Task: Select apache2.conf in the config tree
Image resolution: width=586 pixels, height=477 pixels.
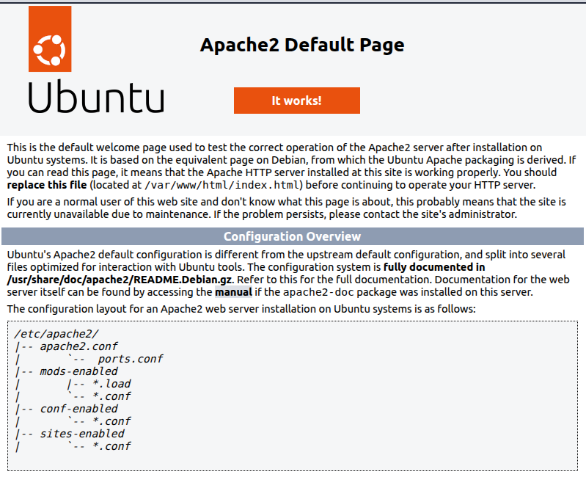Action: pyautogui.click(x=78, y=346)
